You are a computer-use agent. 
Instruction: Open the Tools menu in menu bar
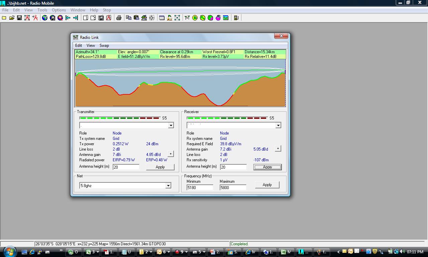pyautogui.click(x=42, y=10)
